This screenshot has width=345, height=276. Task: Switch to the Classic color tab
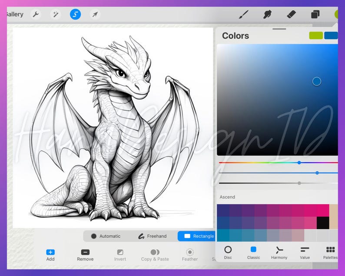click(253, 253)
